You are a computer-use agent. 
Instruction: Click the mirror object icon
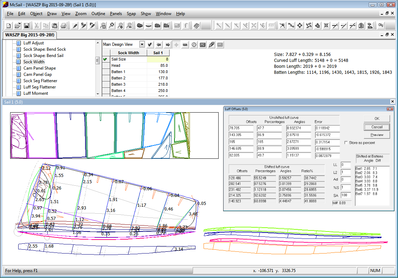coord(362,26)
